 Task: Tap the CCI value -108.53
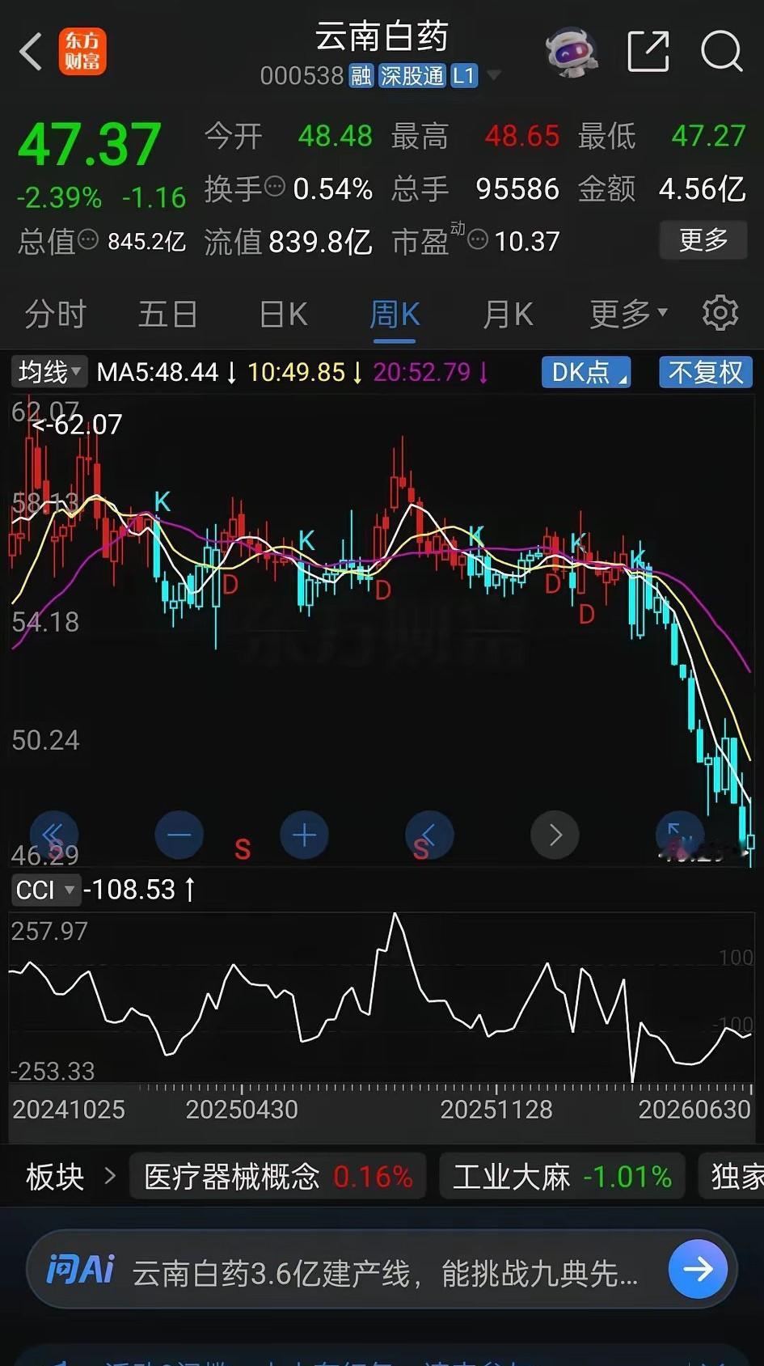tap(129, 890)
